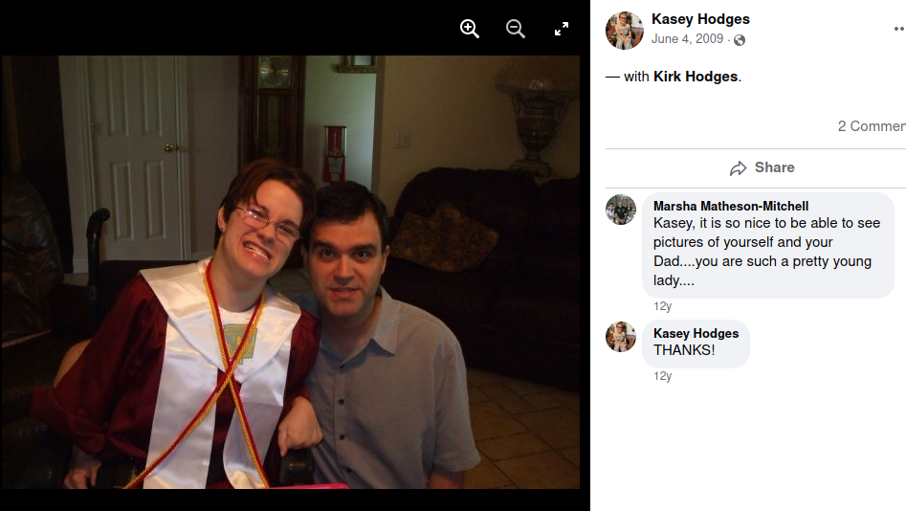Open the post options ellipsis menu
The width and height of the screenshot is (906, 511).
[x=899, y=29]
